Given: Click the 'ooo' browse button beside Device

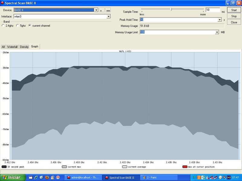Looking at the screenshot, I should click(x=108, y=10).
